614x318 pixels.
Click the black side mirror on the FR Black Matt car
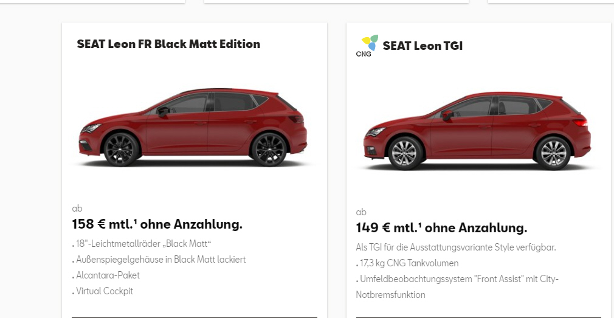pos(163,111)
